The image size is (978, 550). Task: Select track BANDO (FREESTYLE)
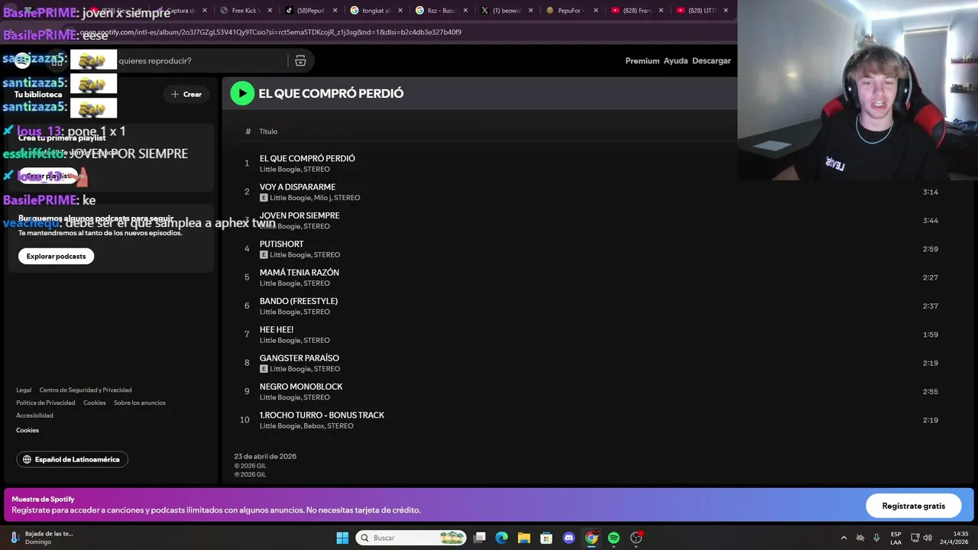coord(298,301)
